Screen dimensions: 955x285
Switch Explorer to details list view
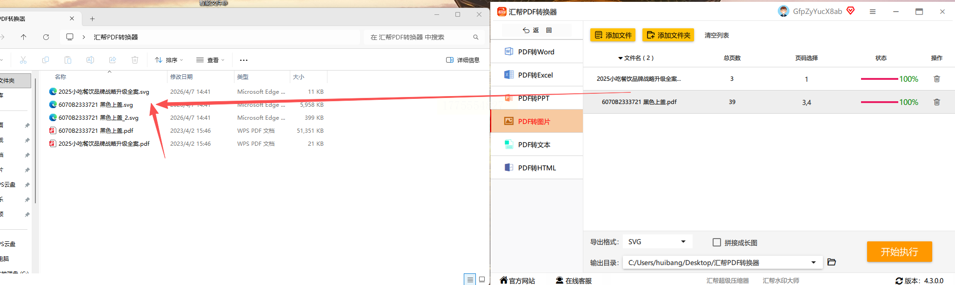pos(470,279)
